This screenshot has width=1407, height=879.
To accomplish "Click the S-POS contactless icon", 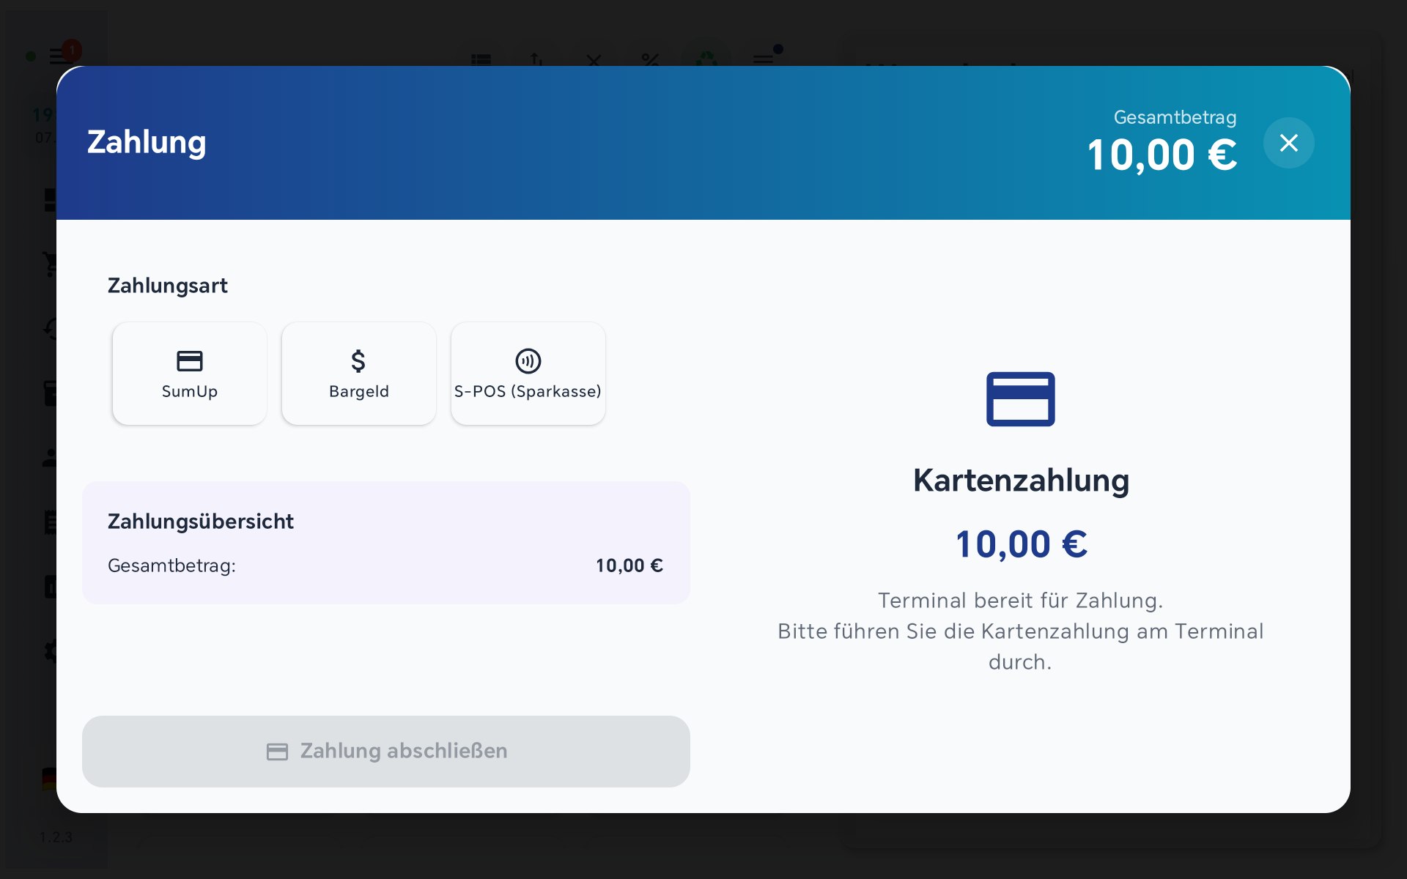I will [x=528, y=361].
